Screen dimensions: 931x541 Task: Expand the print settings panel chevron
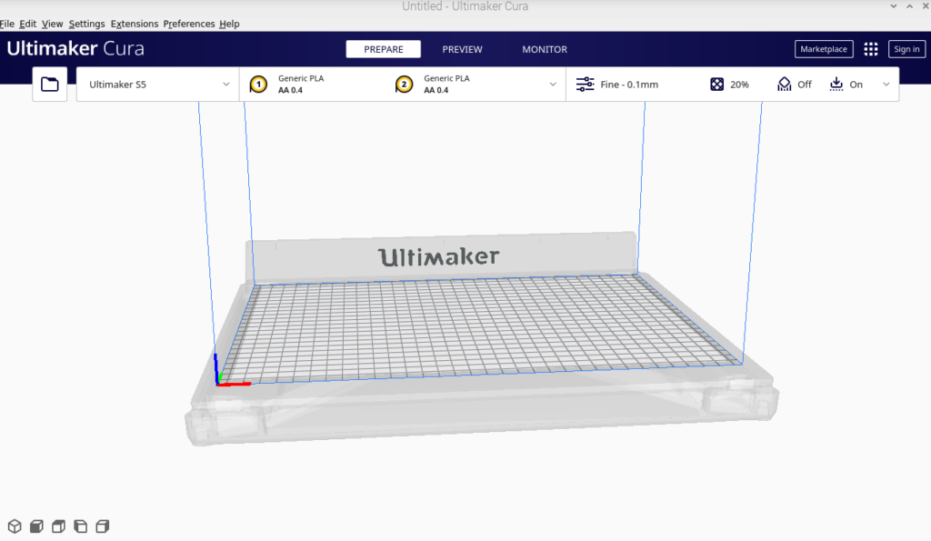(886, 85)
